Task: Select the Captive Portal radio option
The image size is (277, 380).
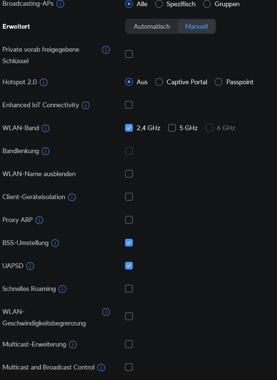Action: click(159, 82)
